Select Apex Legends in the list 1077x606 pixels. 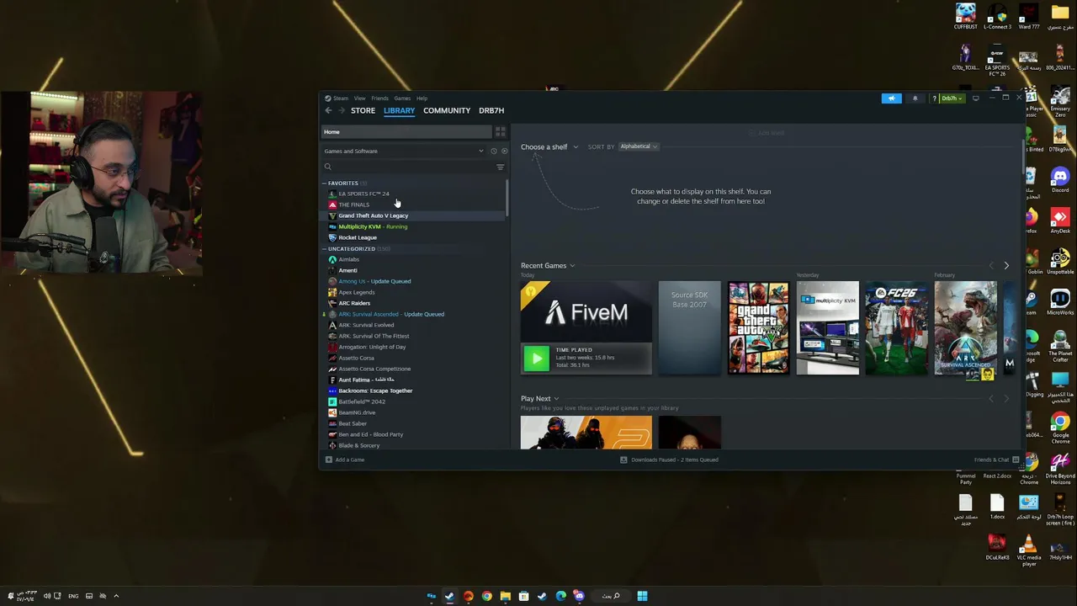(356, 292)
